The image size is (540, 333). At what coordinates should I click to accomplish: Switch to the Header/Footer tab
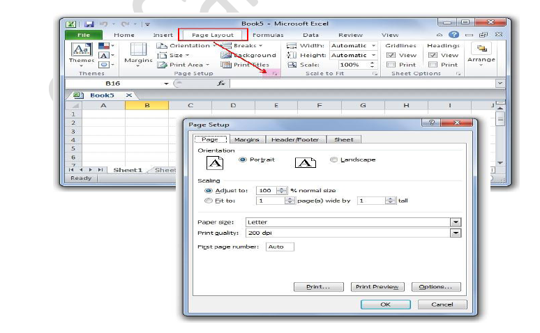[x=294, y=139]
